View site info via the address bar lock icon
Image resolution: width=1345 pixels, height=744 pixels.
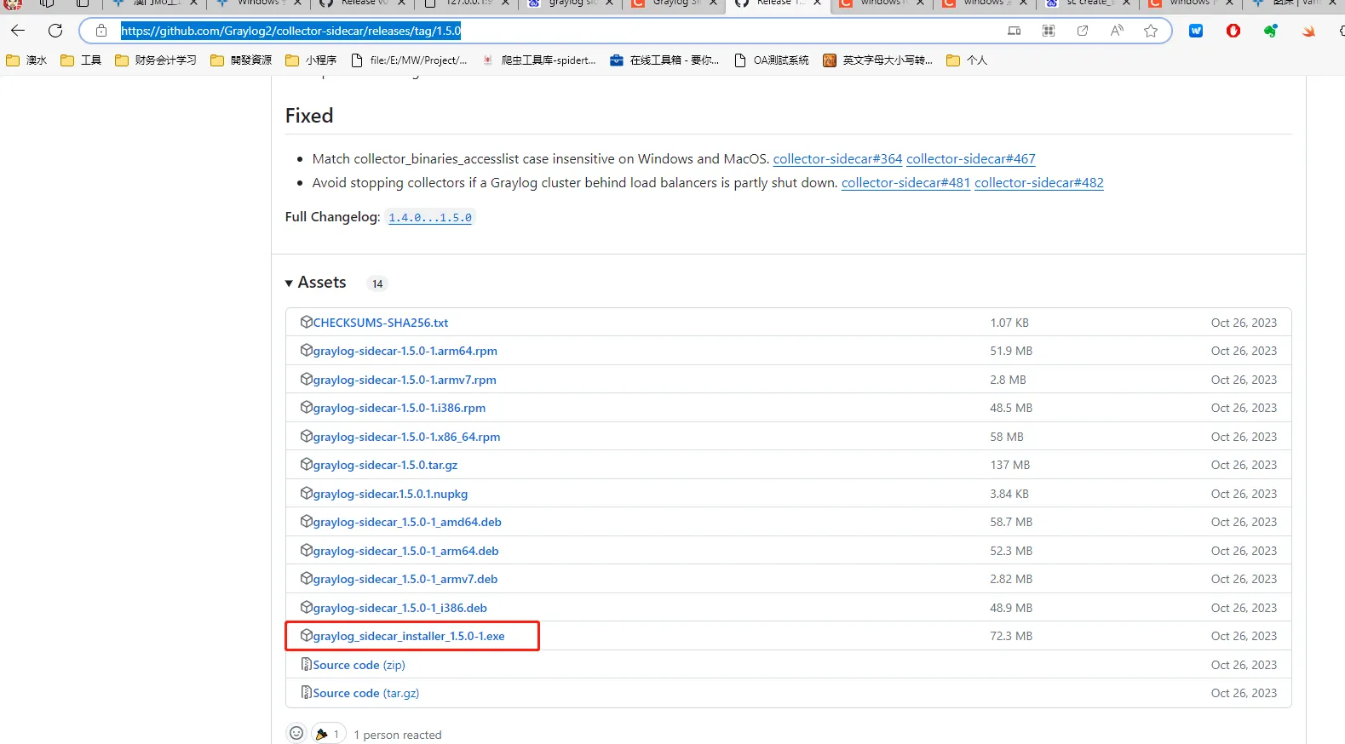coord(101,31)
